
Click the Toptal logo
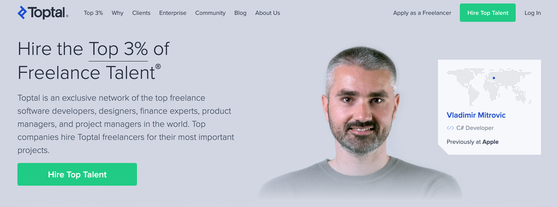pyautogui.click(x=43, y=13)
